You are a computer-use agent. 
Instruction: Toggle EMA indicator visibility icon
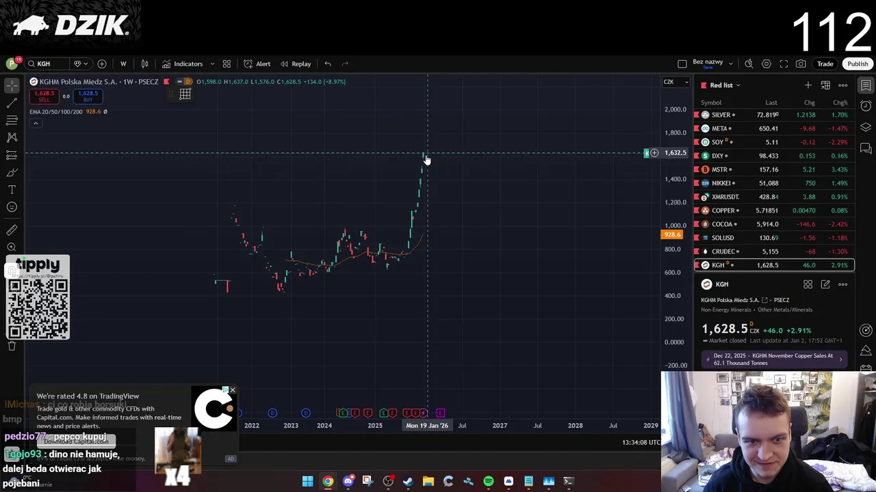105,111
